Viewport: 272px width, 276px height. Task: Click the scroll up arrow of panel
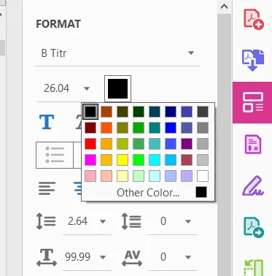[224, 7]
